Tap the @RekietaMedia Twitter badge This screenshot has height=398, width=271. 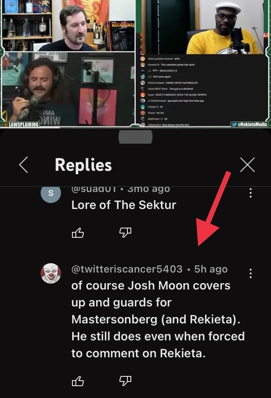pyautogui.click(x=249, y=124)
